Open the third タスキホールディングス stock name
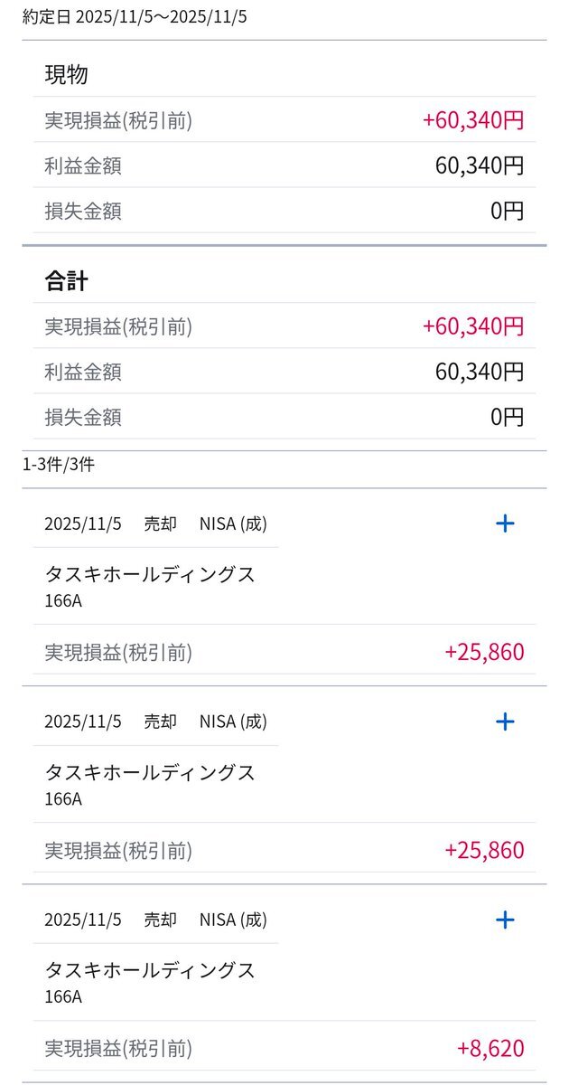569x1085 pixels. 150,970
